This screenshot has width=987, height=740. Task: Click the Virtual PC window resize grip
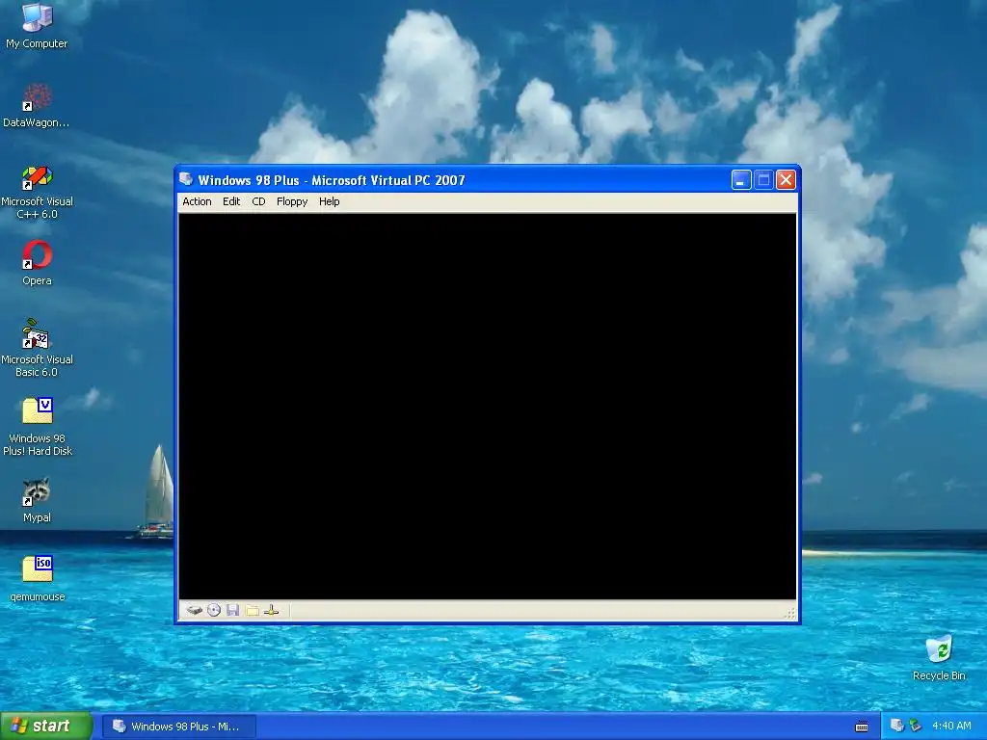[x=790, y=613]
